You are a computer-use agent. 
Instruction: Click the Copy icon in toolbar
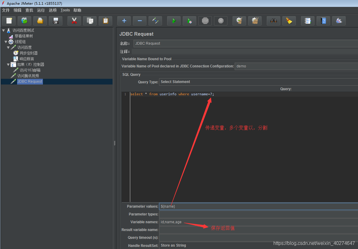[x=90, y=21]
